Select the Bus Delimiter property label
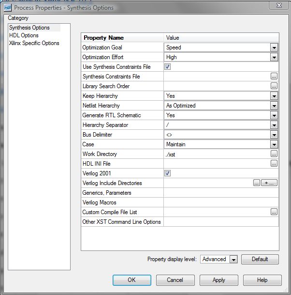 click(97, 135)
